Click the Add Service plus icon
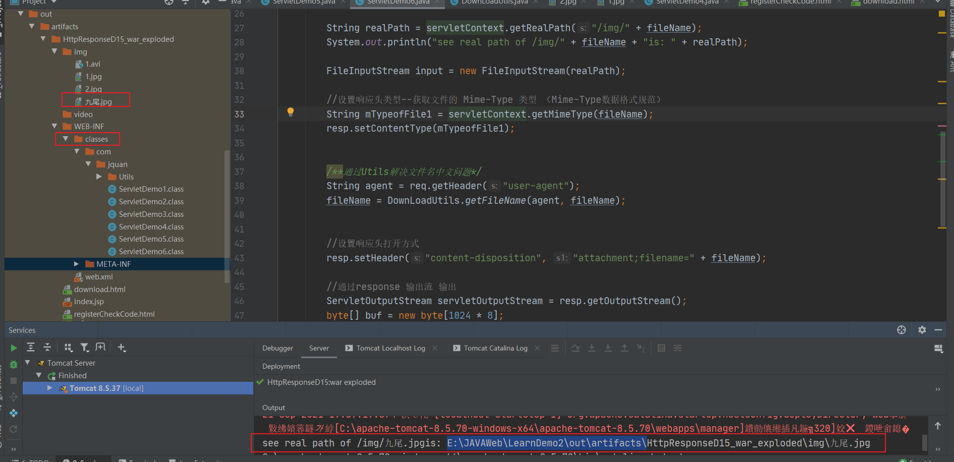 click(x=122, y=348)
